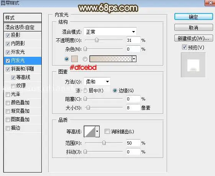215x176 pixels.
Task: Select the 斜面和浮雕 label in style list
Action: (22, 69)
